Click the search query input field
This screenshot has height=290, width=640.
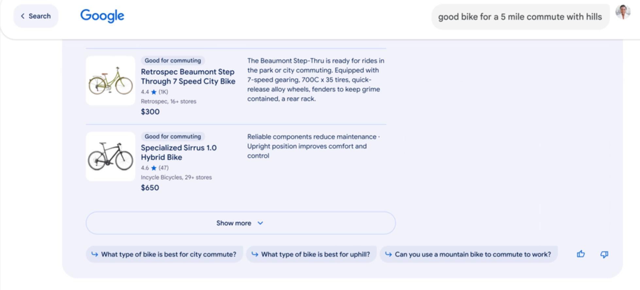coord(520,17)
